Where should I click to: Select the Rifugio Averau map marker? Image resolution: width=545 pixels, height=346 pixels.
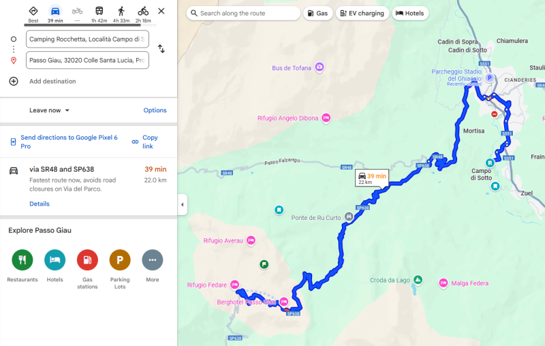pyautogui.click(x=251, y=240)
